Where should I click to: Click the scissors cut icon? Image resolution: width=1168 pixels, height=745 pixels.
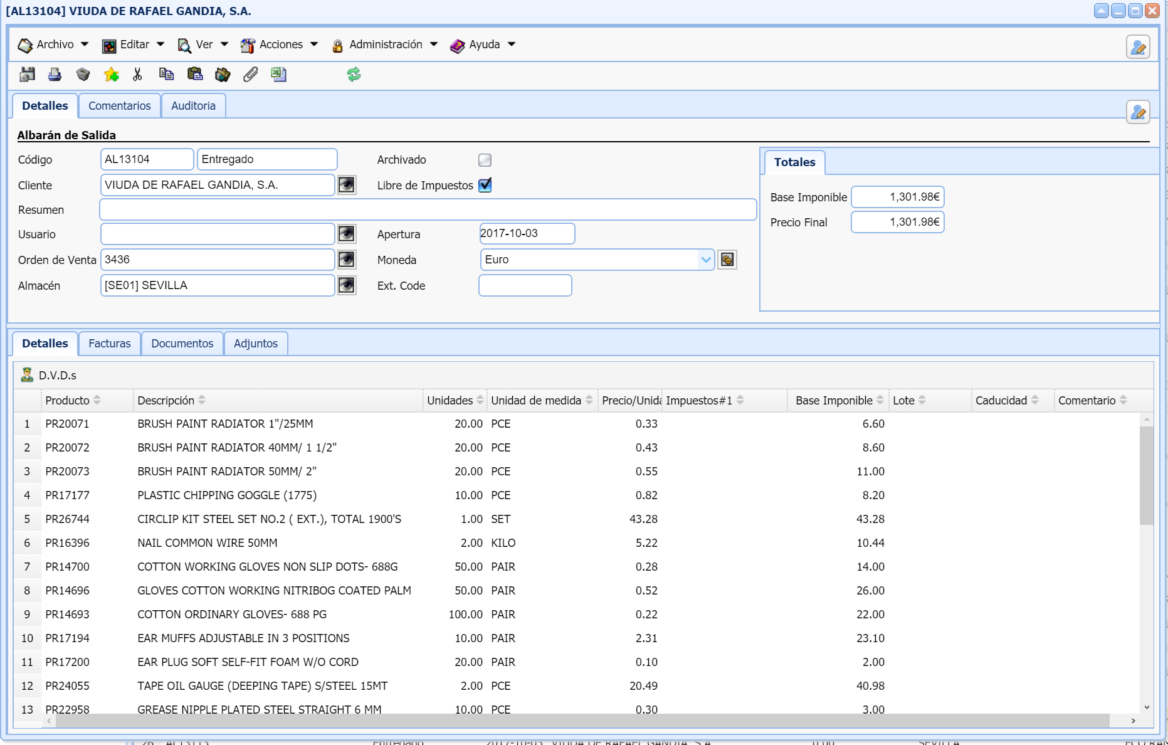(x=138, y=75)
